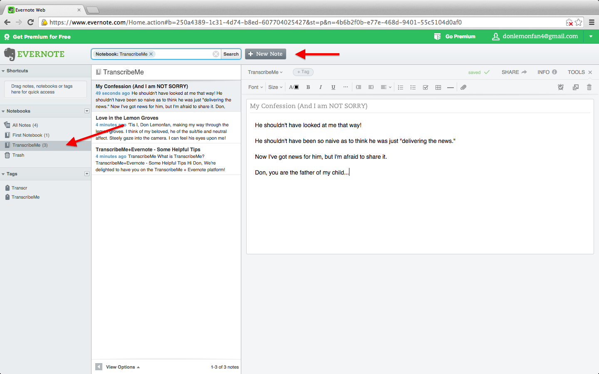Open note in a separate window
Viewport: 599px width, 374px height.
(576, 87)
